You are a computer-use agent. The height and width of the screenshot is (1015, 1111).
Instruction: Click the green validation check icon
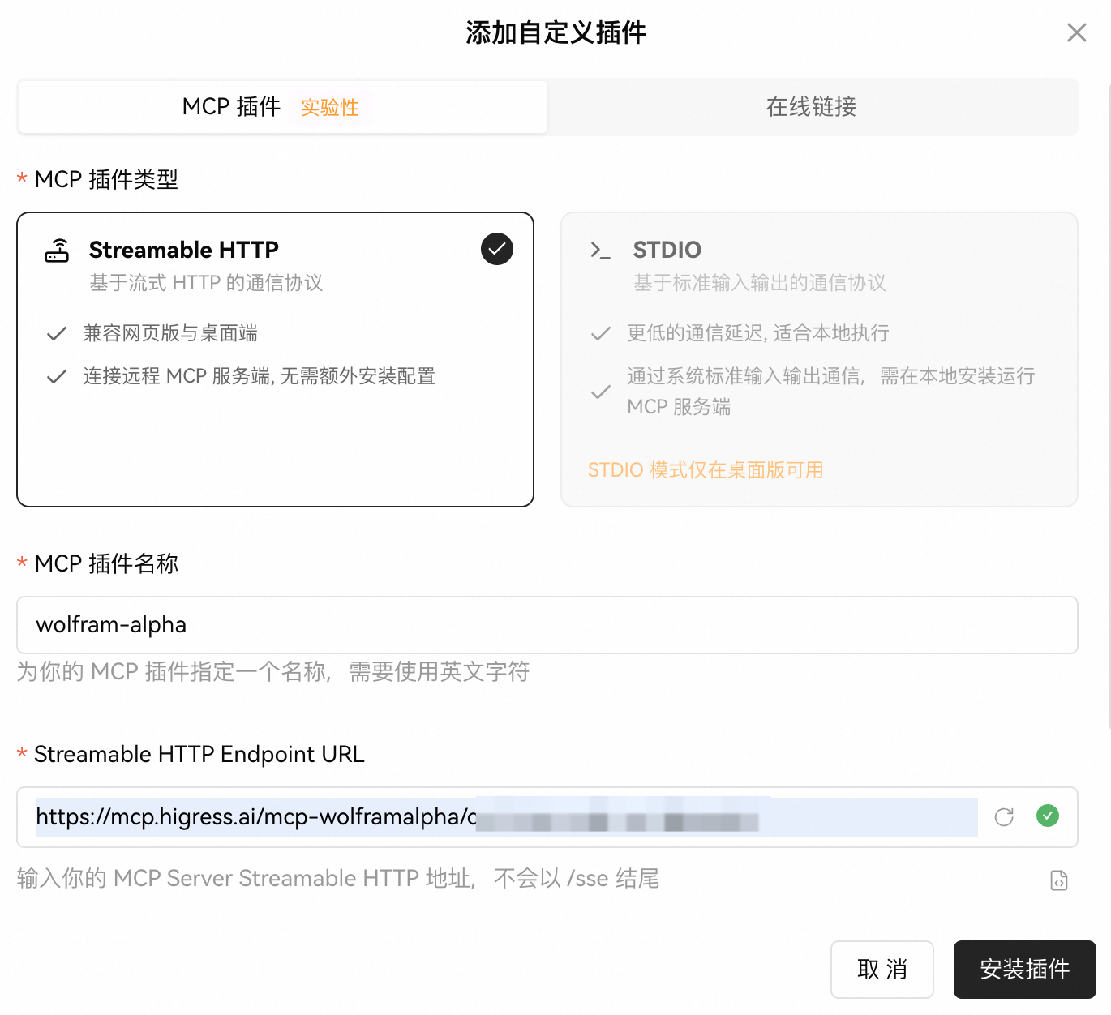click(x=1048, y=816)
